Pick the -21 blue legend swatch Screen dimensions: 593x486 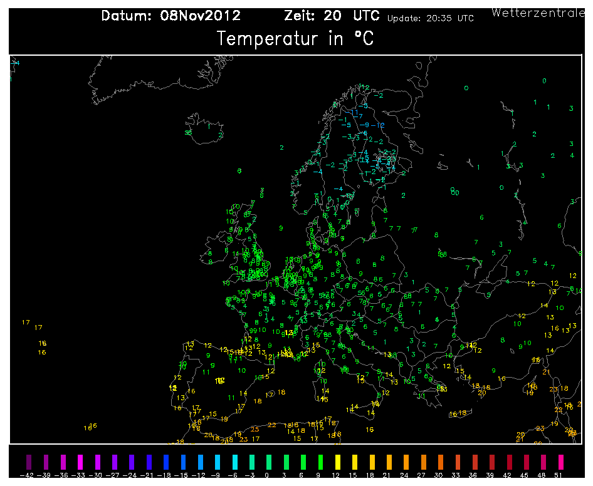coord(149,462)
